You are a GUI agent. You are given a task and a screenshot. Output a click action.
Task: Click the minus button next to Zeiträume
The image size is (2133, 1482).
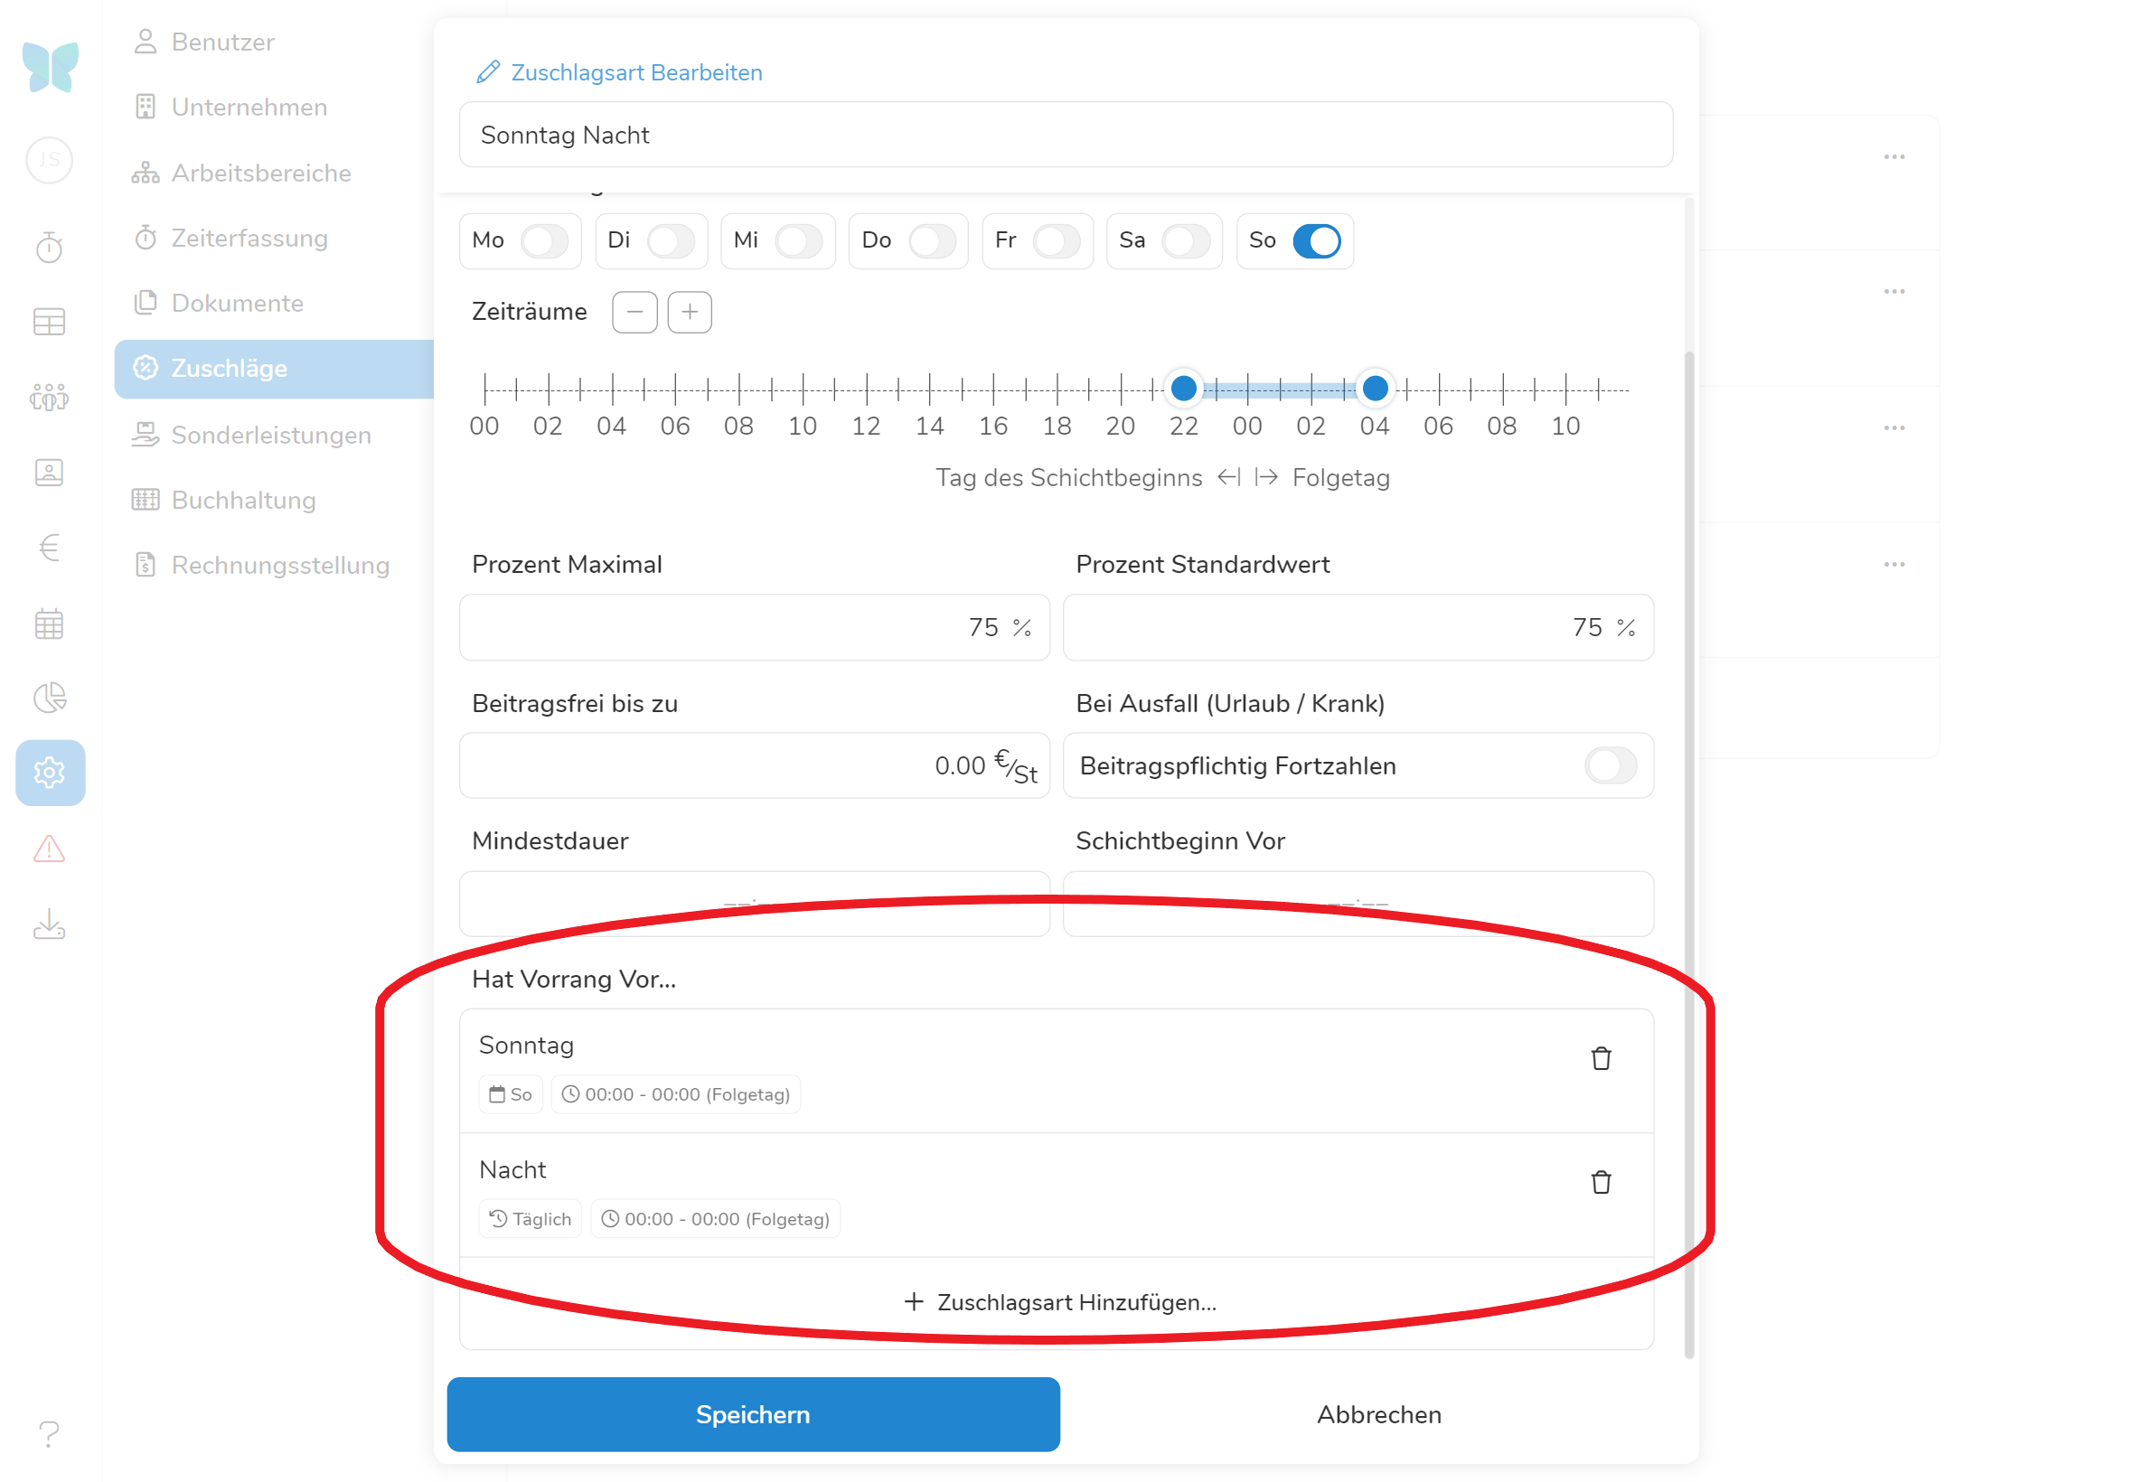point(634,312)
